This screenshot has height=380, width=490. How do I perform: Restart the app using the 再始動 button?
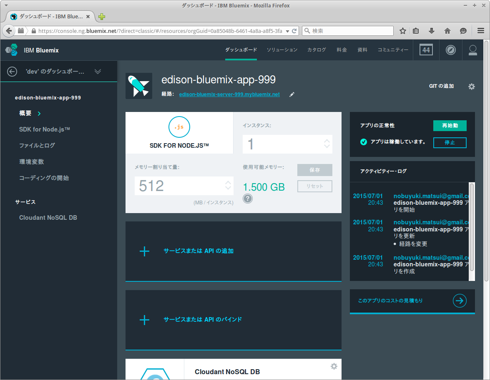click(x=449, y=125)
